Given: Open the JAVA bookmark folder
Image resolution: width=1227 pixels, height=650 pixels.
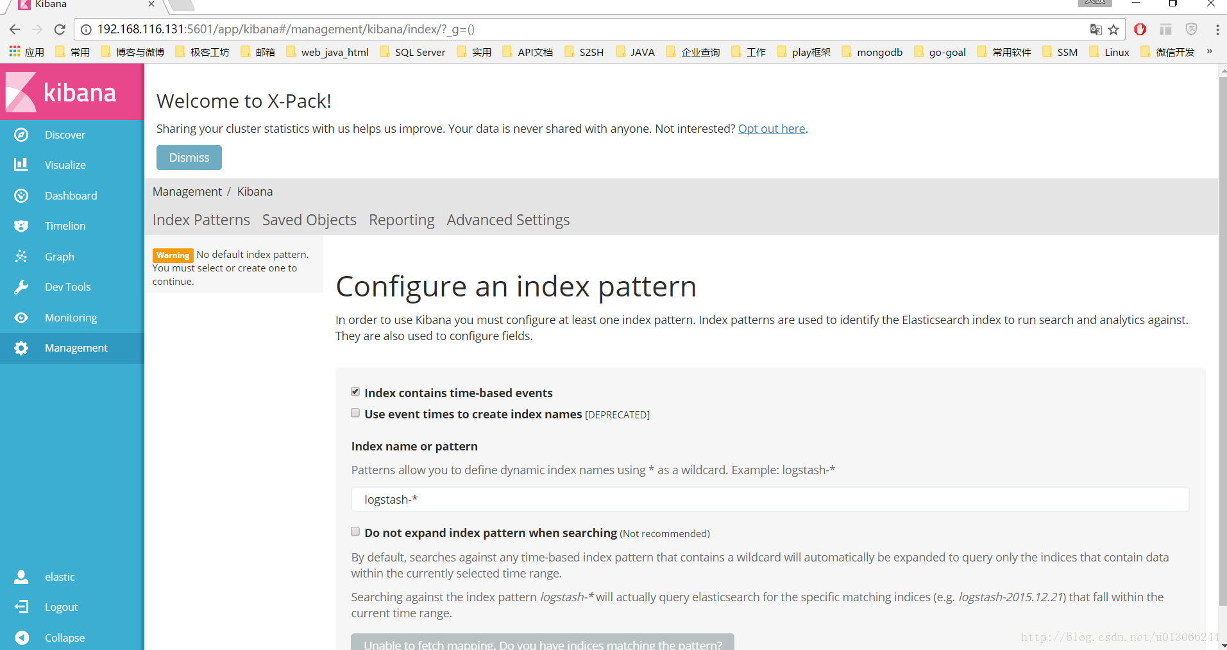Looking at the screenshot, I should (635, 52).
